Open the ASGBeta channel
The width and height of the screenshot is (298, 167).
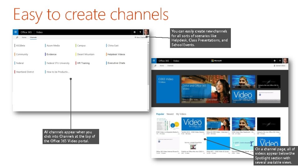click(x=20, y=45)
